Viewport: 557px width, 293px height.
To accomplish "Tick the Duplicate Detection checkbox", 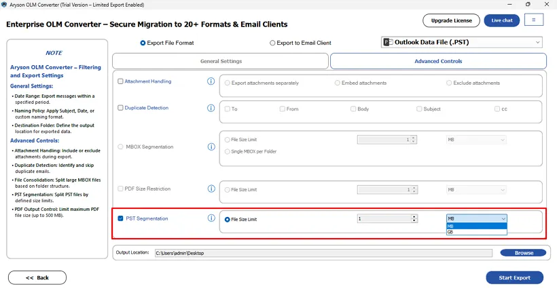I will tap(121, 108).
